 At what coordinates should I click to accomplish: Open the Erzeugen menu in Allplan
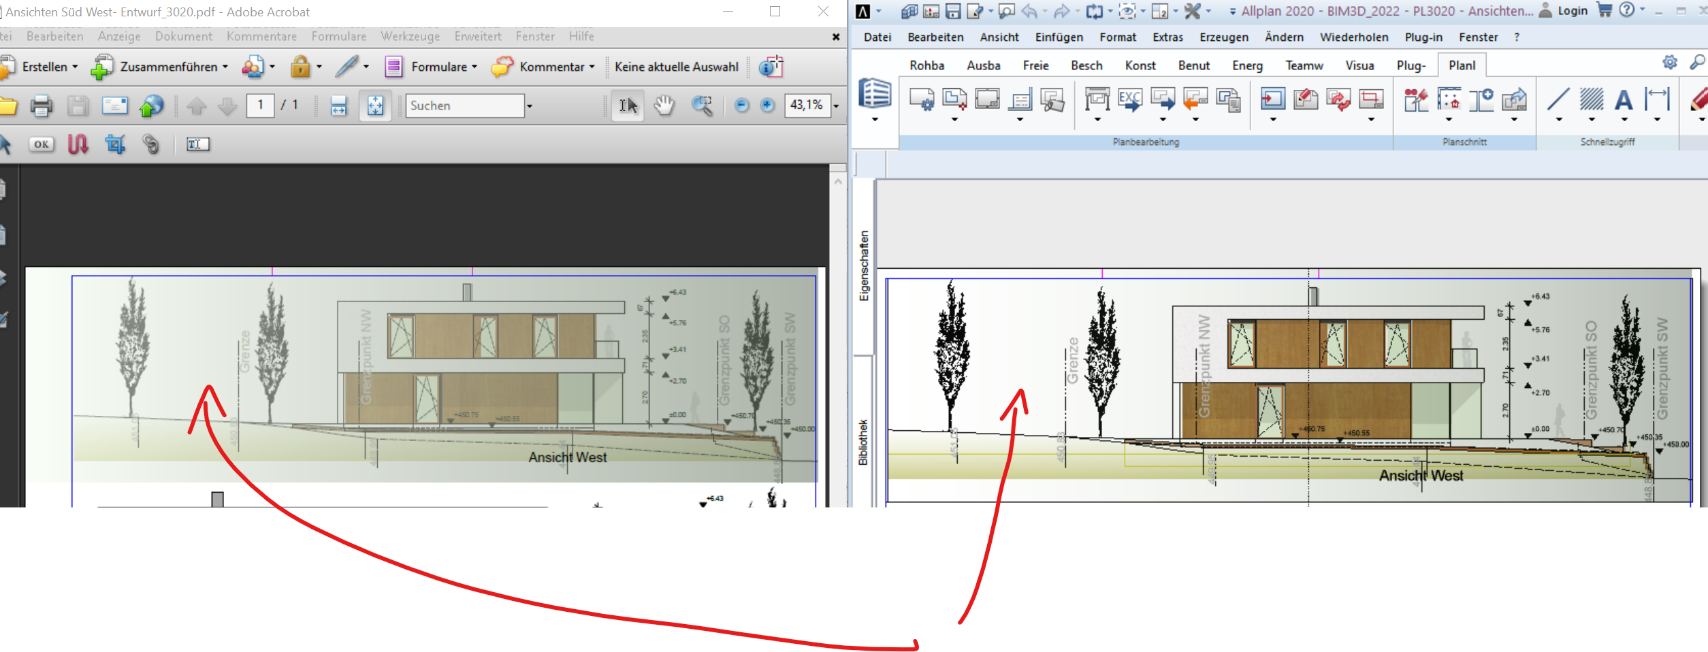pyautogui.click(x=1223, y=37)
